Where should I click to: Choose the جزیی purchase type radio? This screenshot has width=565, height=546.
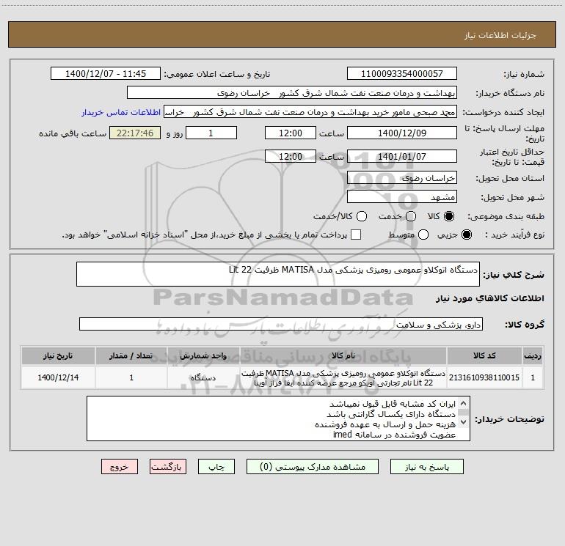coord(466,235)
